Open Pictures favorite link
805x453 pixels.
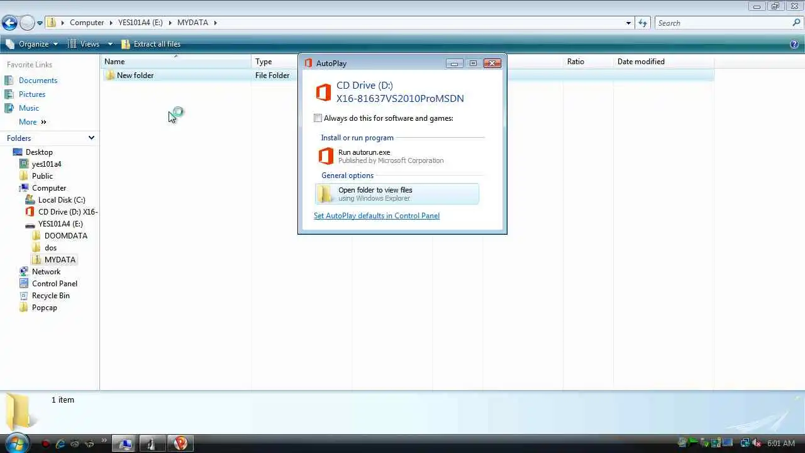pos(32,94)
